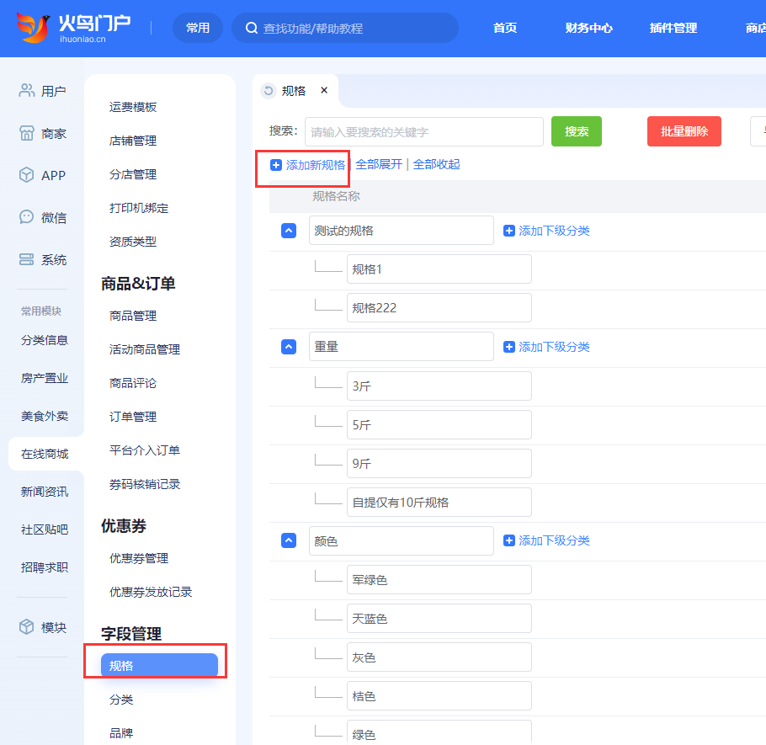Open the 系统 server icon in sidebar
Viewport: 766px width, 745px height.
[x=26, y=259]
